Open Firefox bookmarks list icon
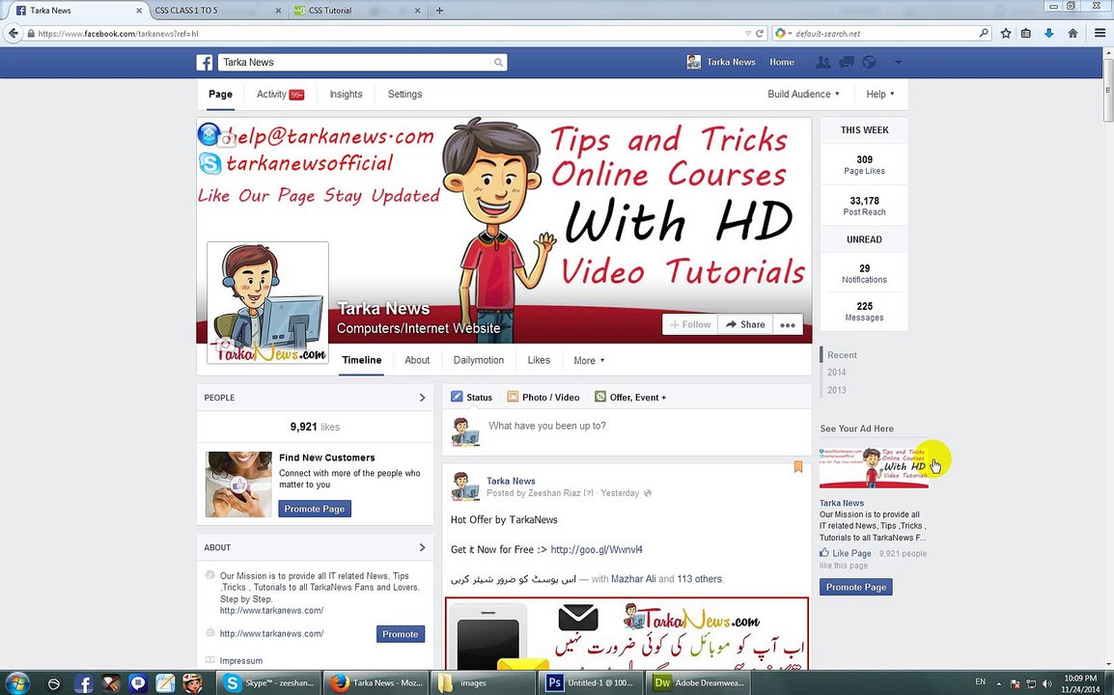 click(1026, 34)
